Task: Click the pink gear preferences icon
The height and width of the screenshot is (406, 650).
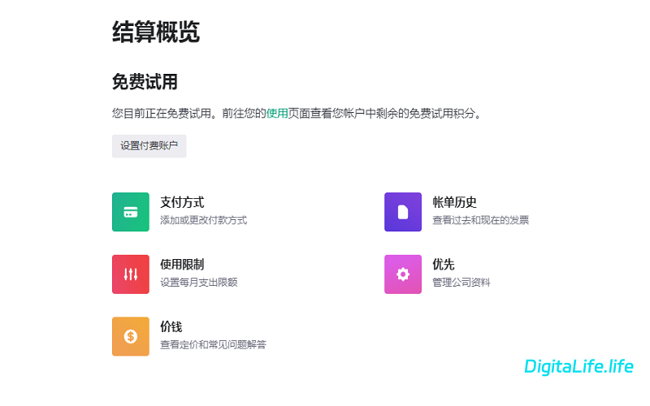Action: click(402, 274)
